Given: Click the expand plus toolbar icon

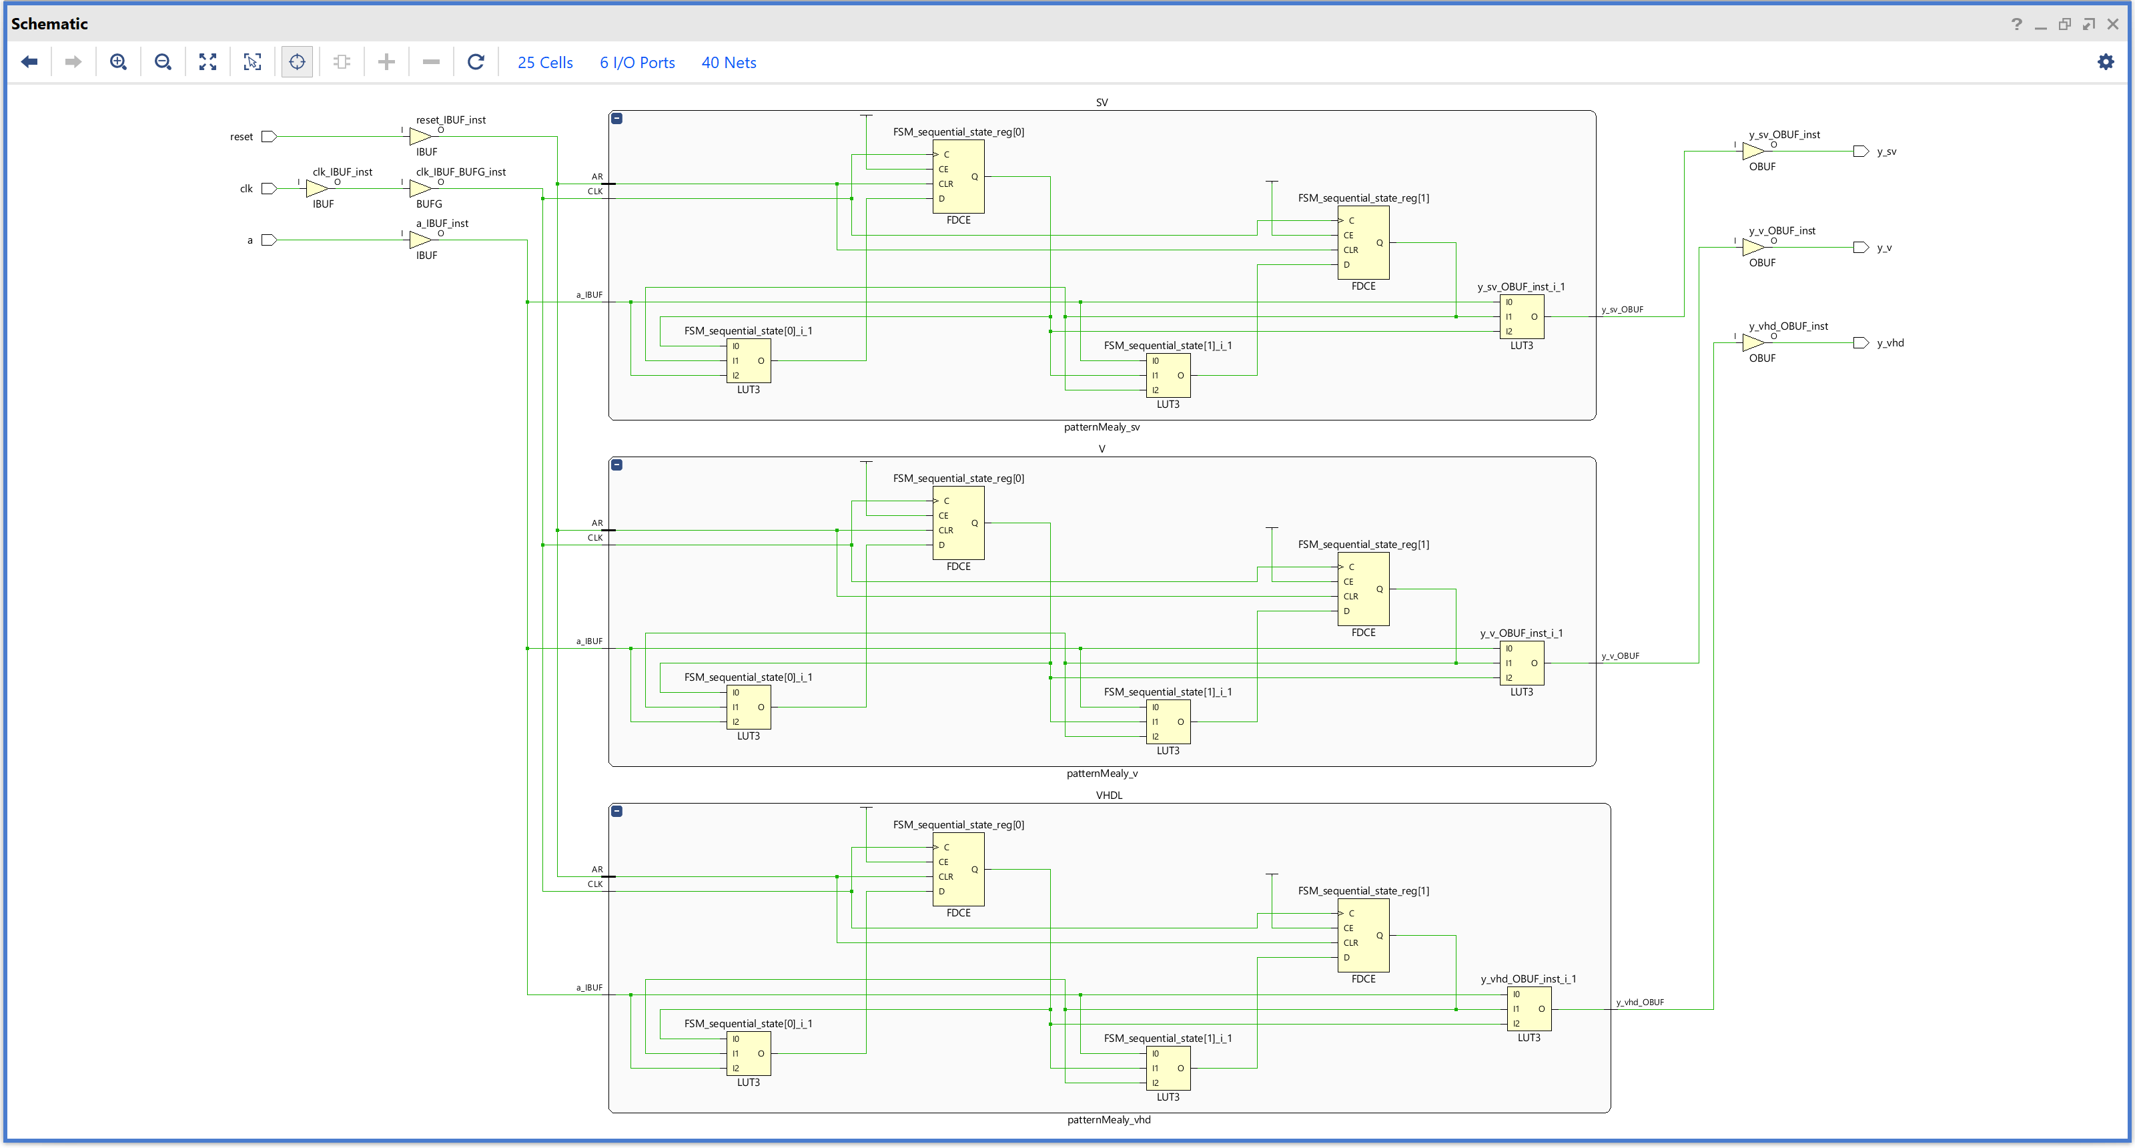Looking at the screenshot, I should click(386, 62).
